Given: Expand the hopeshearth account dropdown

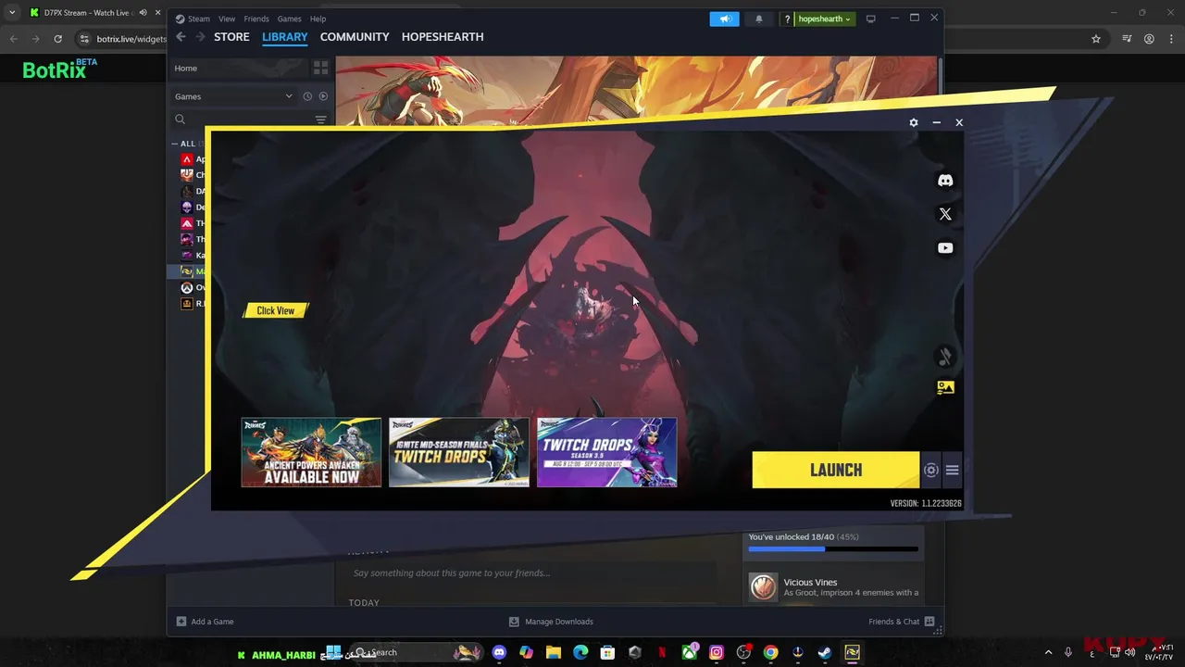Looking at the screenshot, I should (x=824, y=19).
